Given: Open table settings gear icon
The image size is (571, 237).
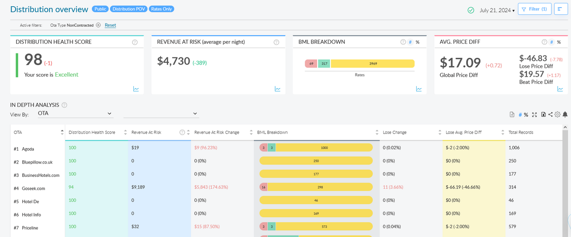Looking at the screenshot, I should tap(558, 114).
